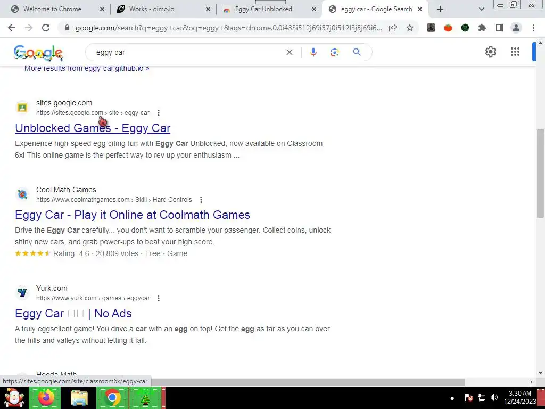Viewport: 545px width, 409px height.
Task: Open Firefox from the taskbar
Action: click(46, 397)
